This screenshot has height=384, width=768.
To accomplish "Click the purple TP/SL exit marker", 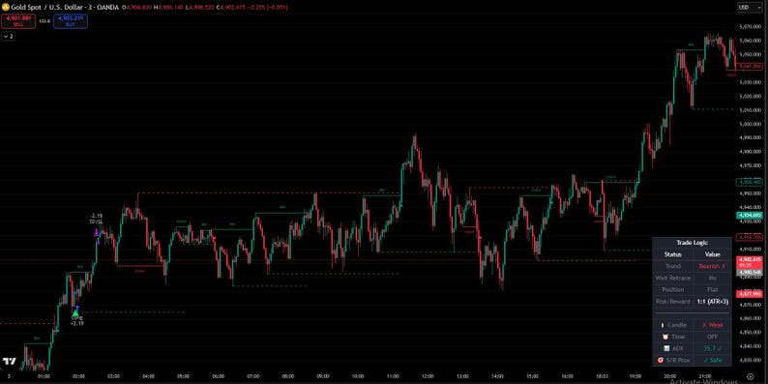I will [97, 233].
